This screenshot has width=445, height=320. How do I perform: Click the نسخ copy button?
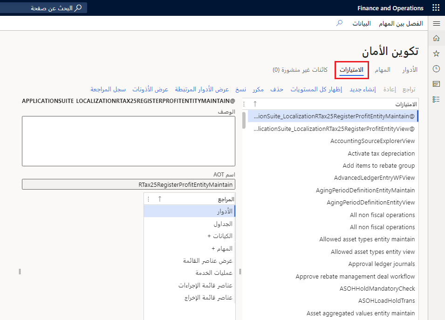(240, 89)
